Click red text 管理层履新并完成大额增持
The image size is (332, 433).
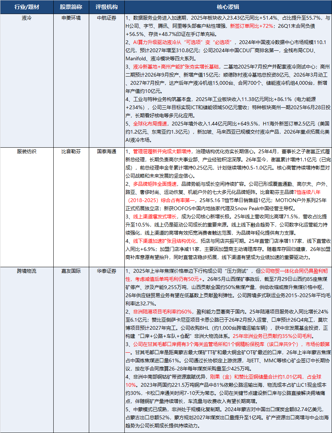[162, 152]
